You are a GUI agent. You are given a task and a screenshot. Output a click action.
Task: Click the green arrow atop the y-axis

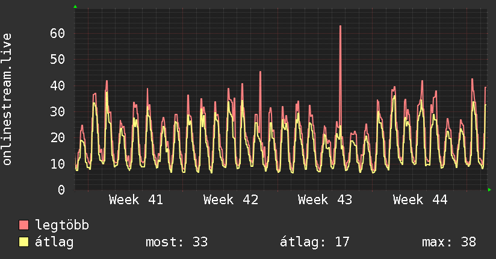pos(75,7)
